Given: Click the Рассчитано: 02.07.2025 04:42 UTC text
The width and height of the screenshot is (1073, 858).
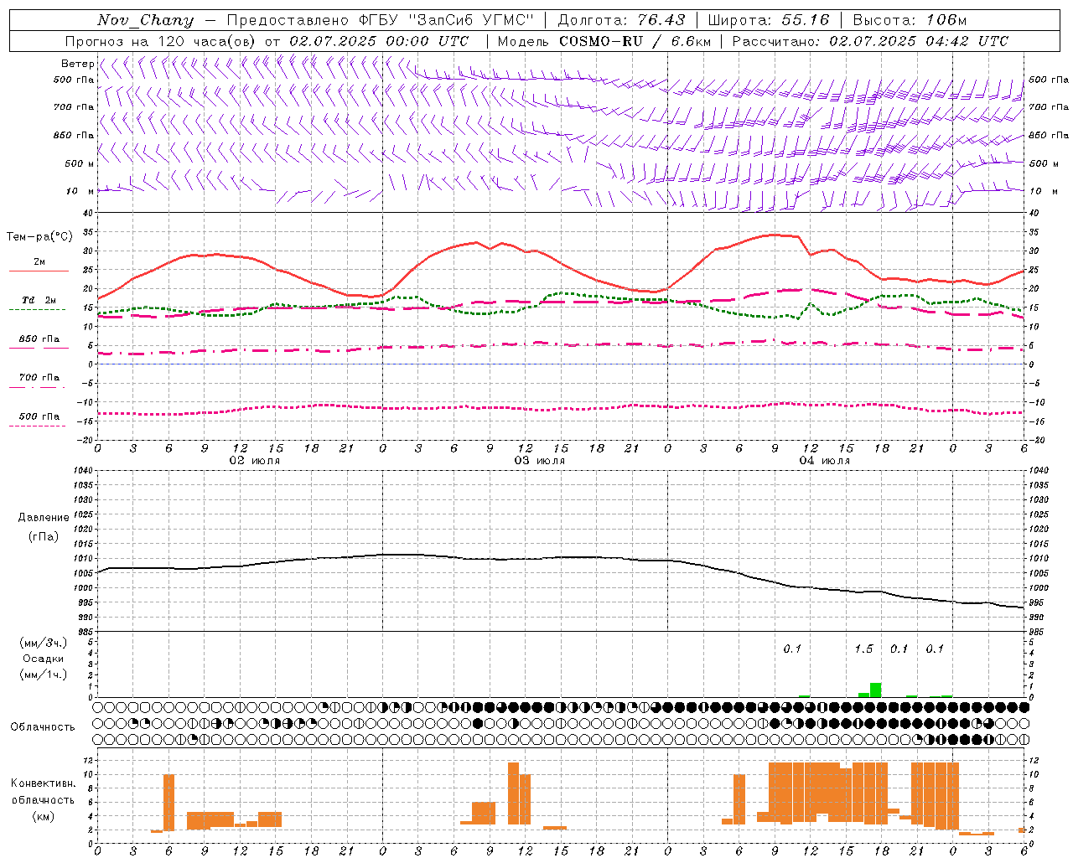Looking at the screenshot, I should tap(870, 41).
